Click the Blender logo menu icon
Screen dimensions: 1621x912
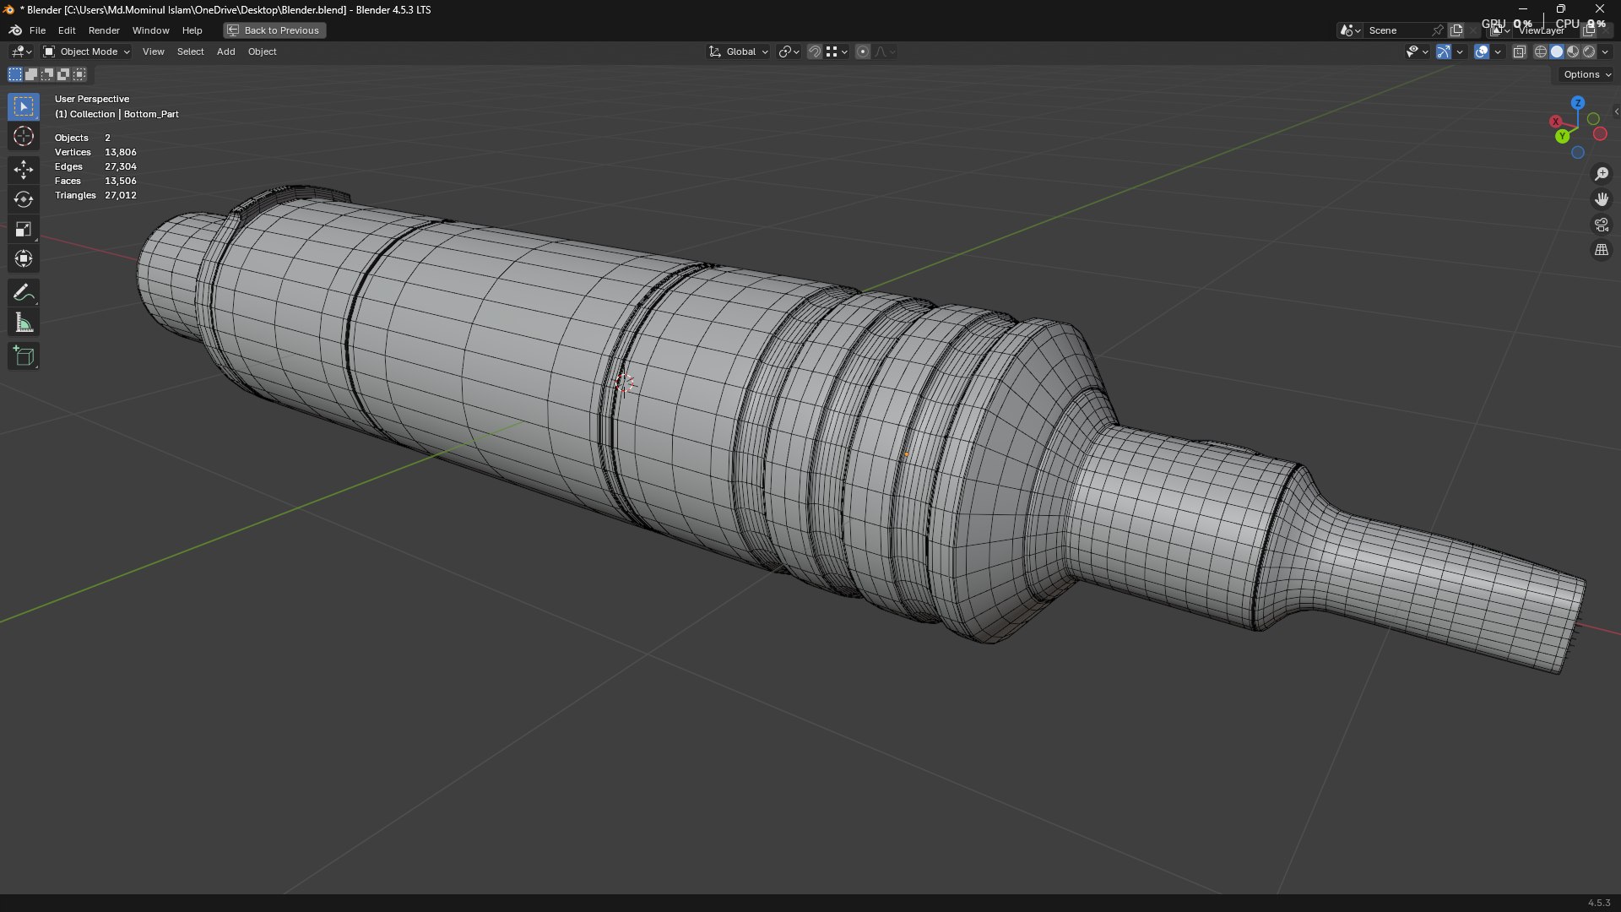(15, 30)
